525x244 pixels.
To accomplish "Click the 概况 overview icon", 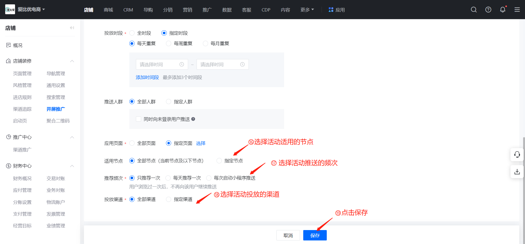I will click(x=8, y=45).
